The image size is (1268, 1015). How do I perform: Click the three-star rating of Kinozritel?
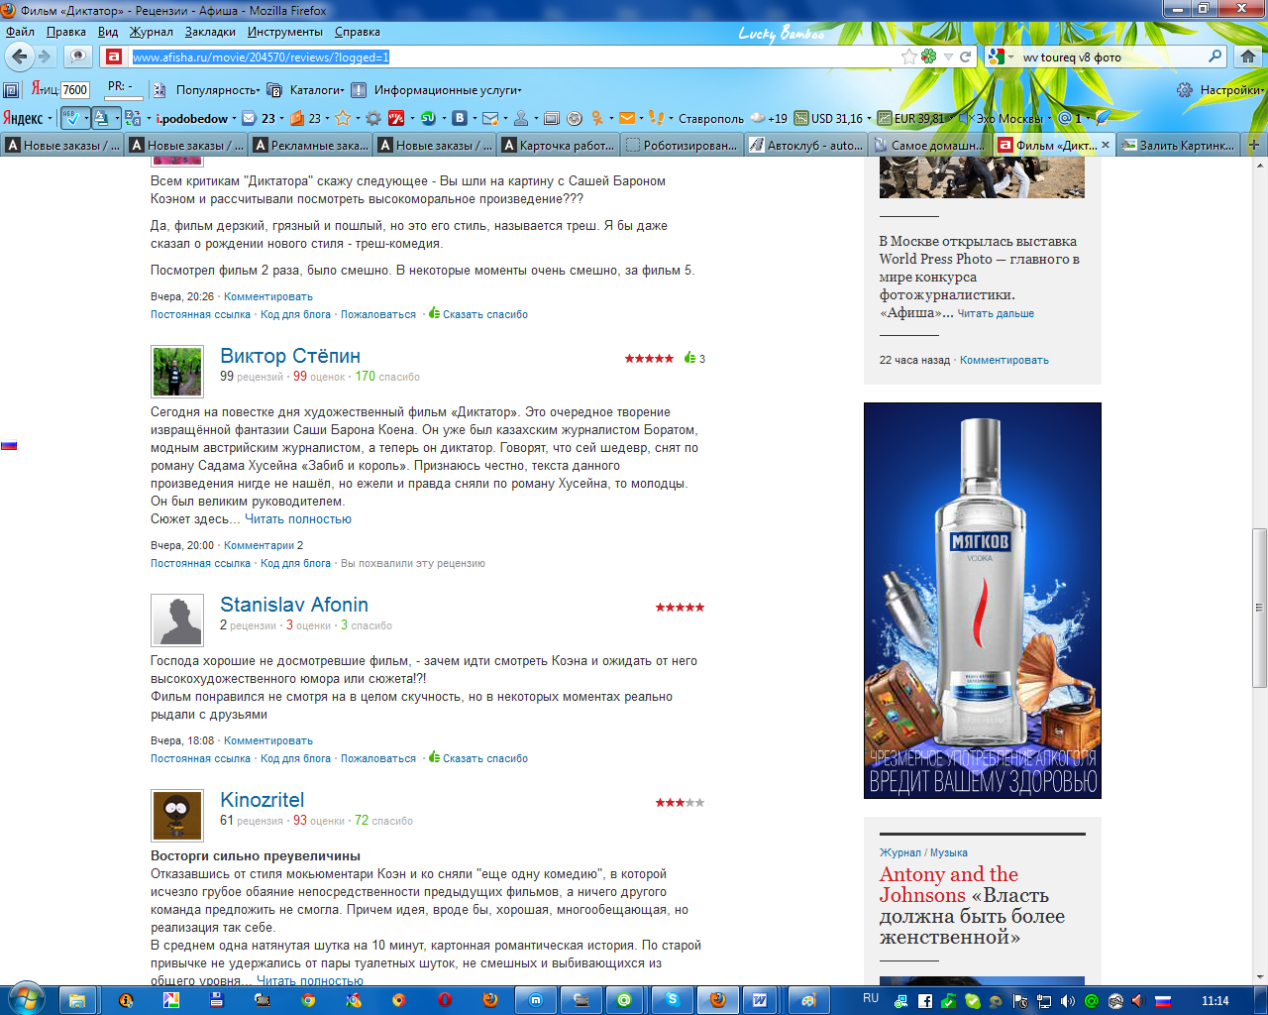(x=680, y=802)
